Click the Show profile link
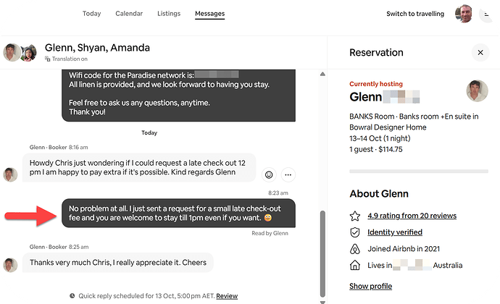The width and height of the screenshot is (500, 304). click(370, 286)
